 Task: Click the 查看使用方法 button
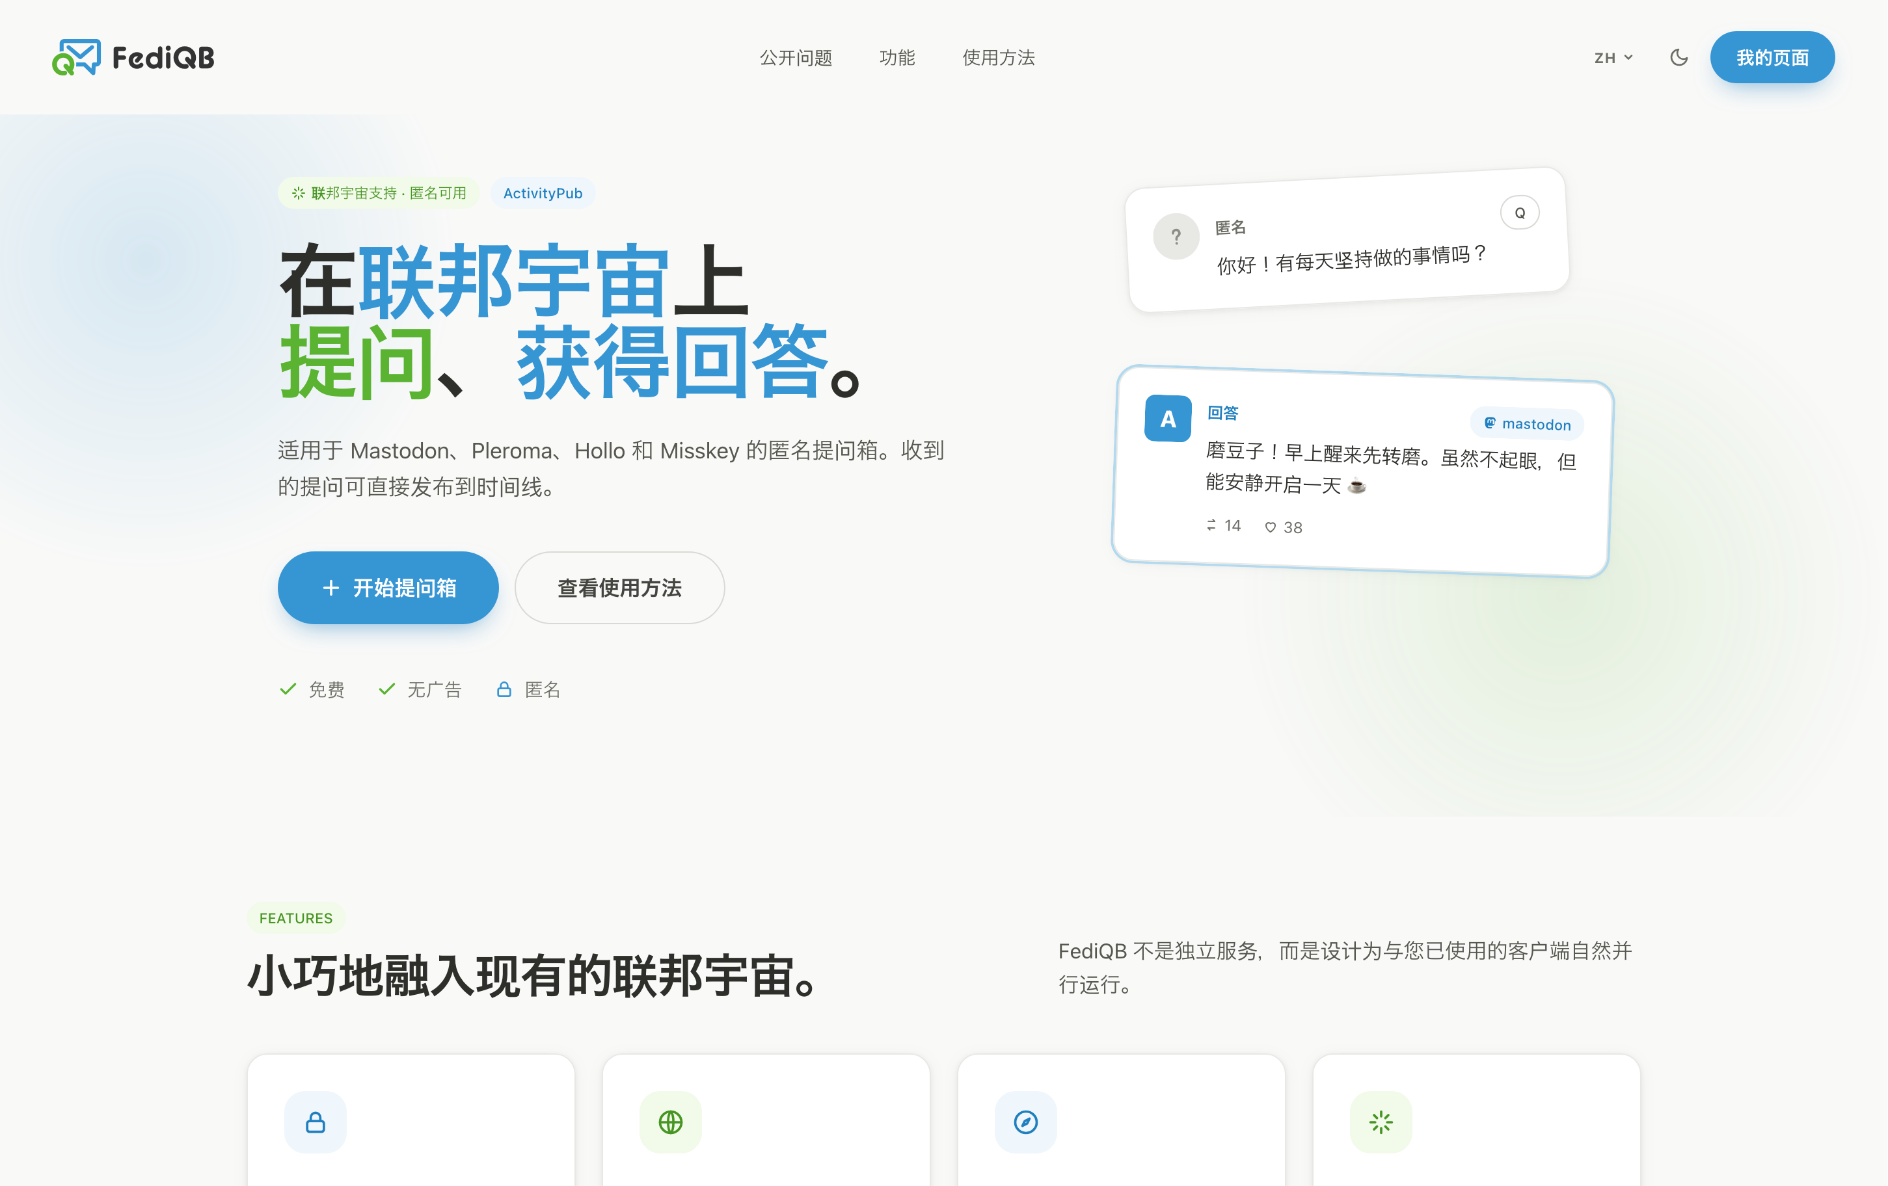point(619,588)
